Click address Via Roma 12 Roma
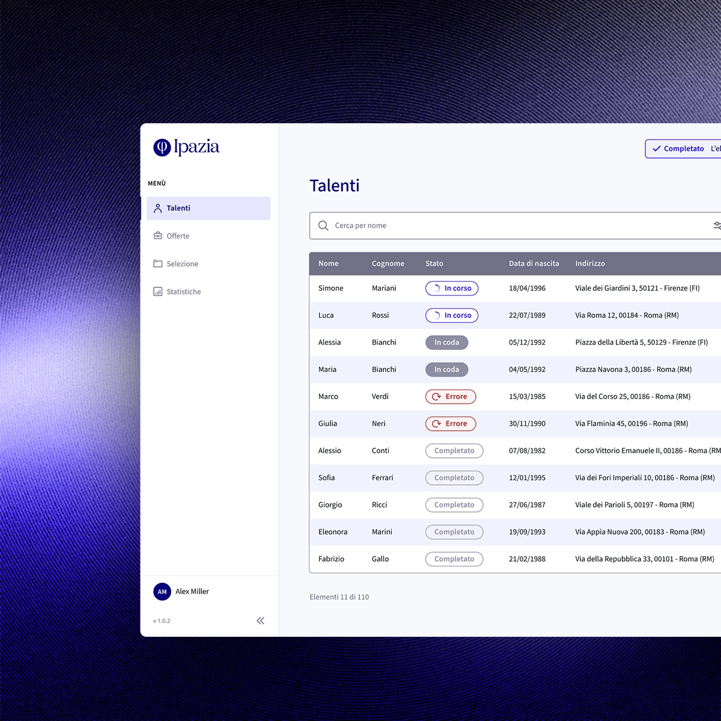 click(627, 315)
